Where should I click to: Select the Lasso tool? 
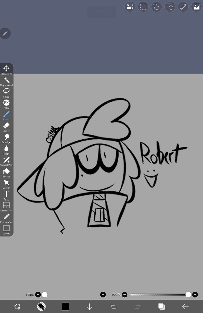point(6,93)
